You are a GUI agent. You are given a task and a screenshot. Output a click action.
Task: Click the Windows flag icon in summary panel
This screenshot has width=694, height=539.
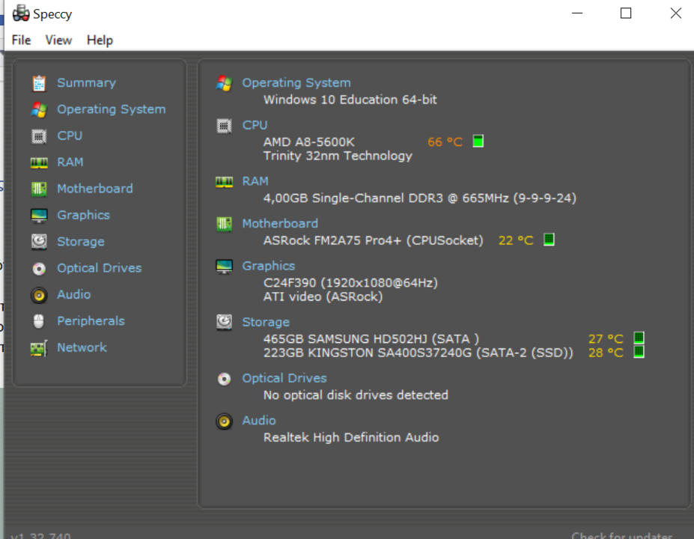point(224,83)
